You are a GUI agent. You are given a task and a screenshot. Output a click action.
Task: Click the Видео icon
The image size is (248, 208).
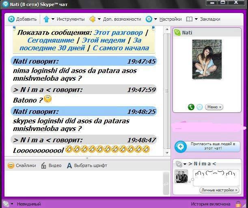coord(43,165)
